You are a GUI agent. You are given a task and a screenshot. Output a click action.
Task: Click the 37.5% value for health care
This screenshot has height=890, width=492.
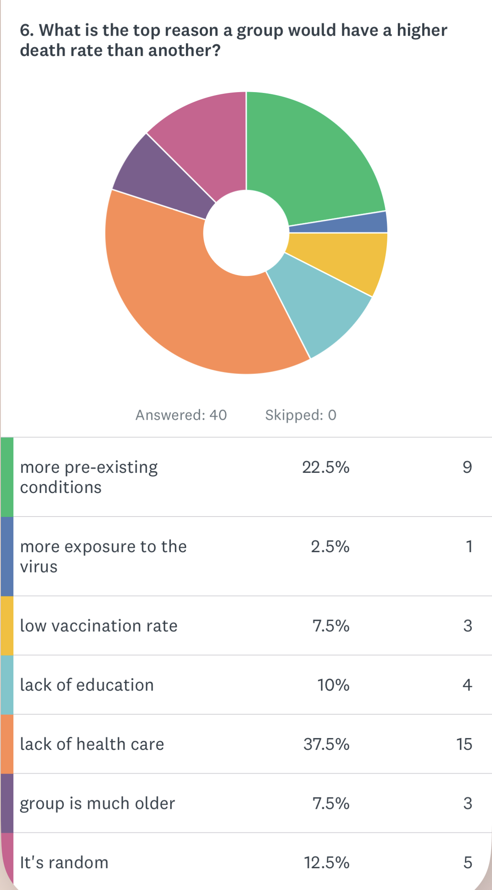coord(326,744)
